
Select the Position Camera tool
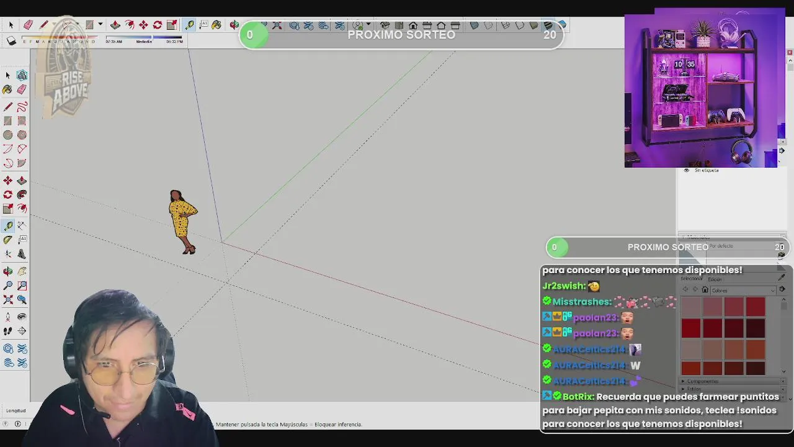tap(8, 317)
